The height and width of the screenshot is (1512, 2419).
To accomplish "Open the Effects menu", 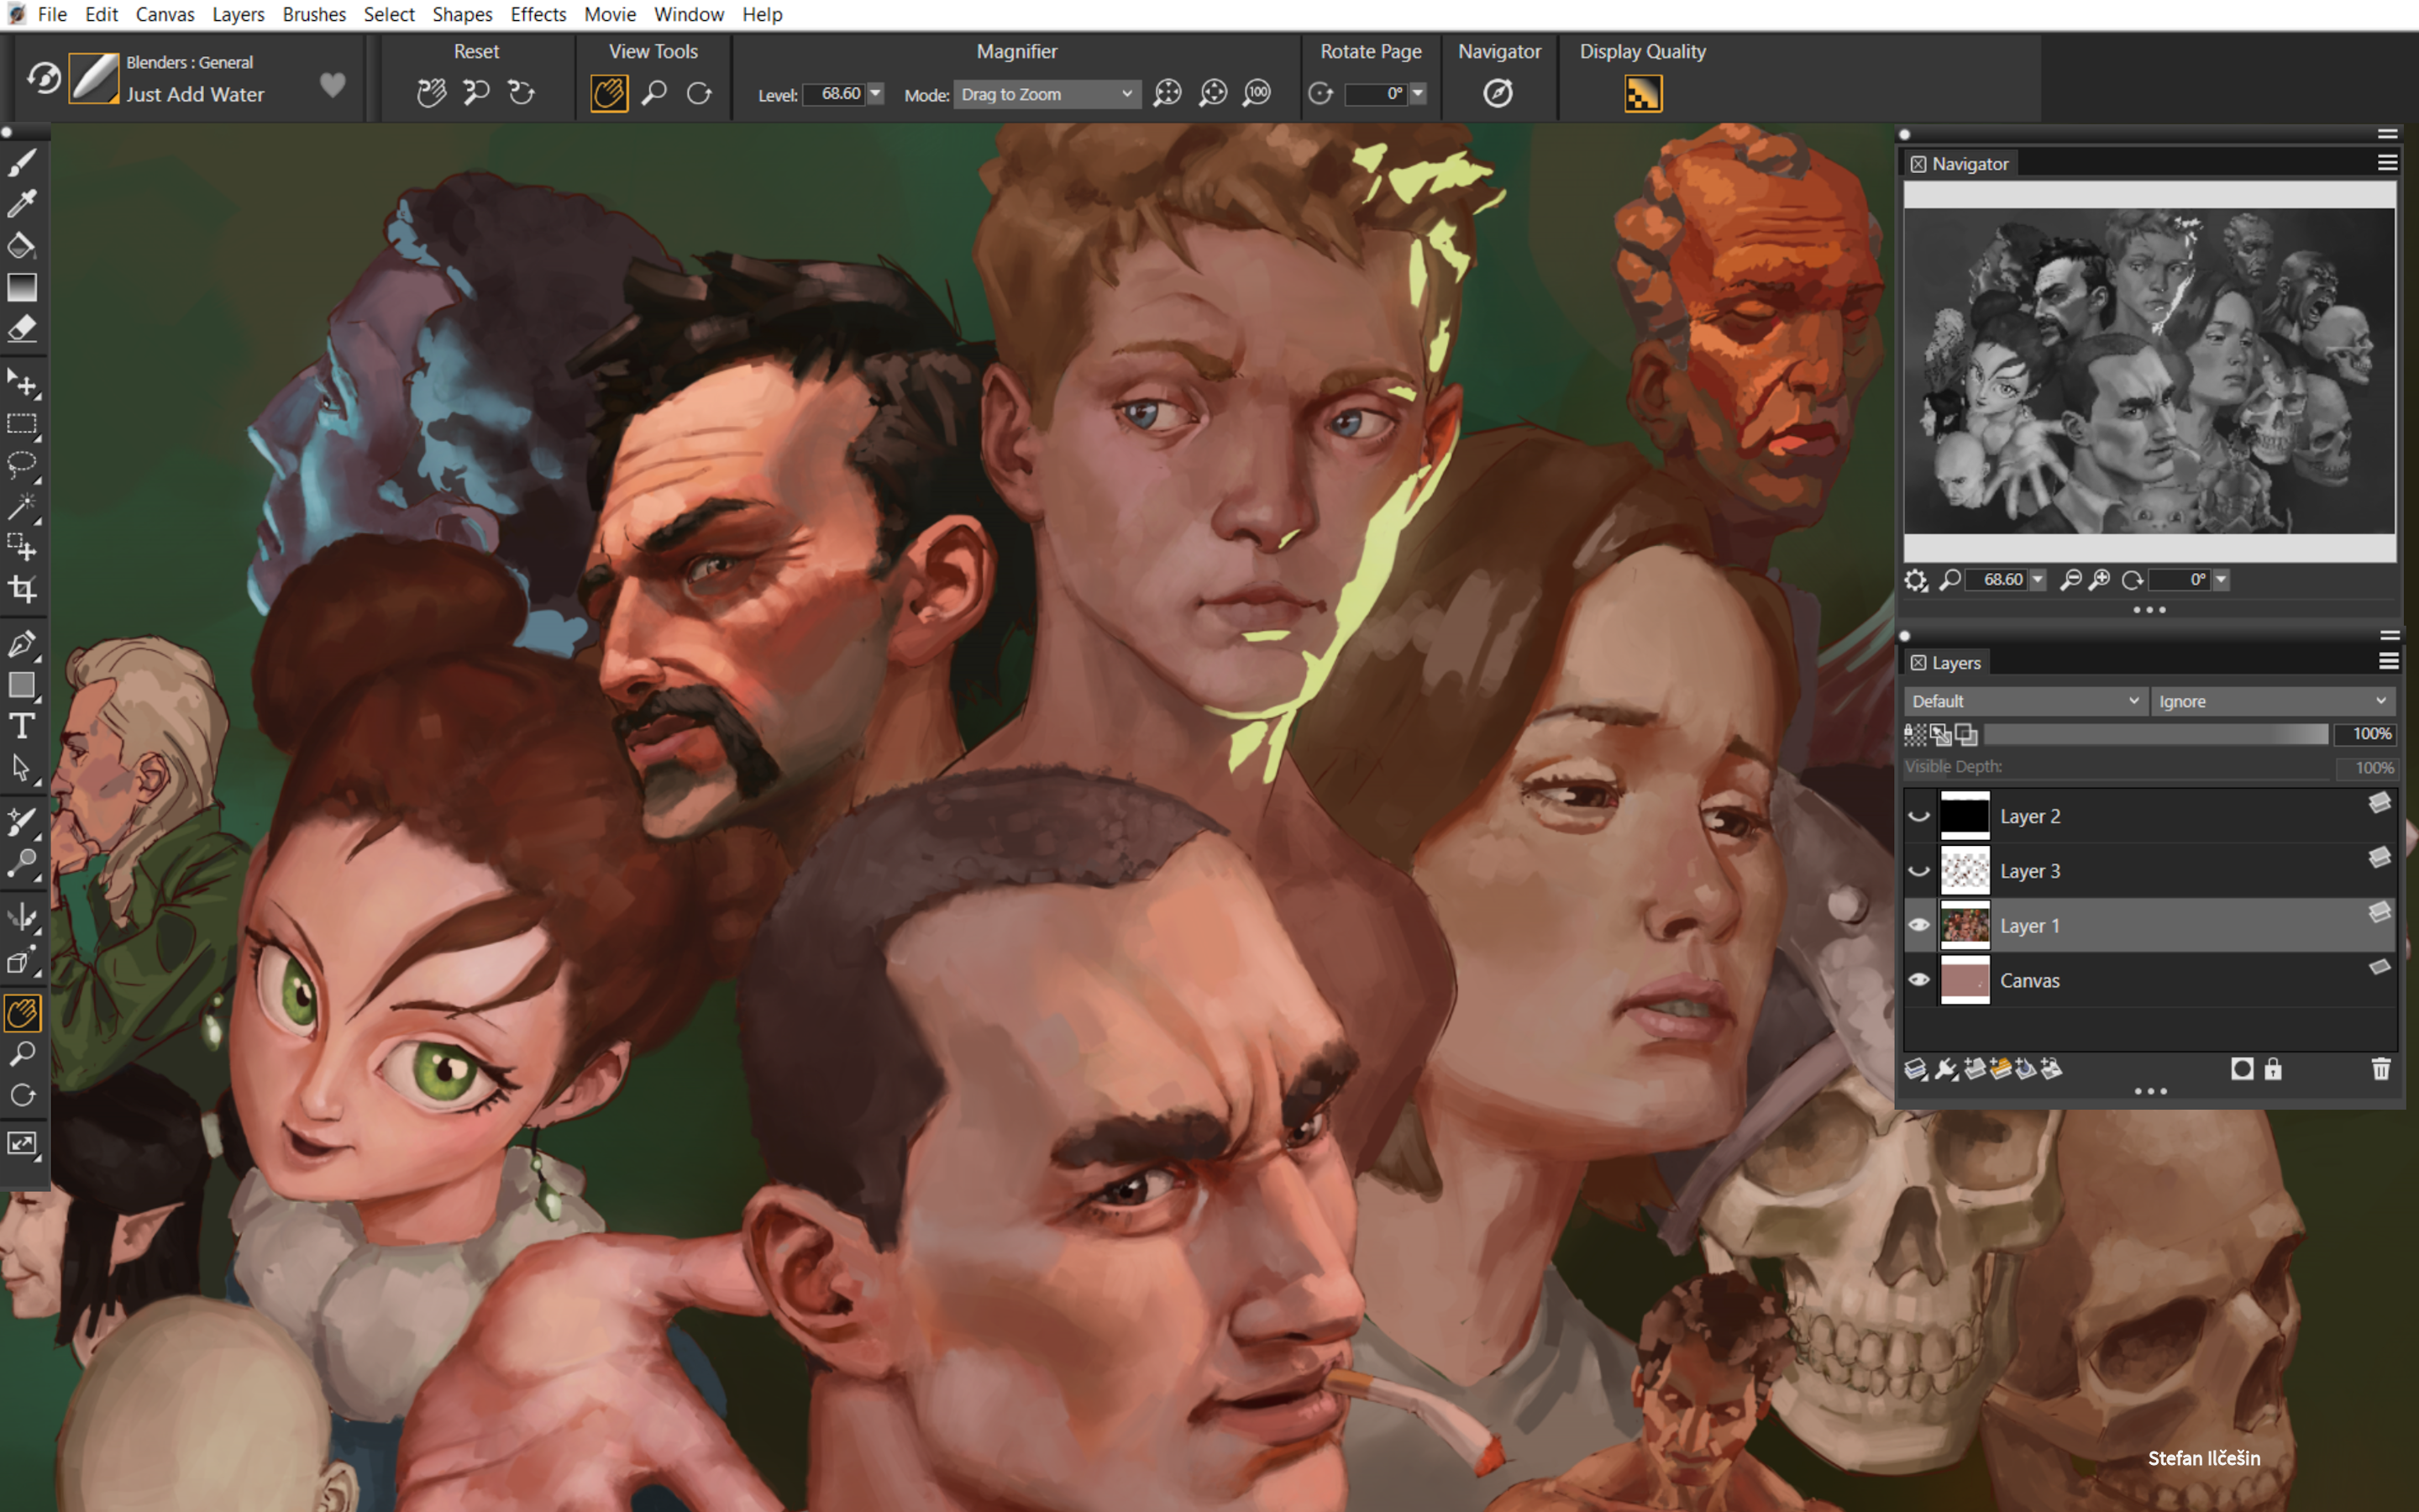I will click(538, 14).
